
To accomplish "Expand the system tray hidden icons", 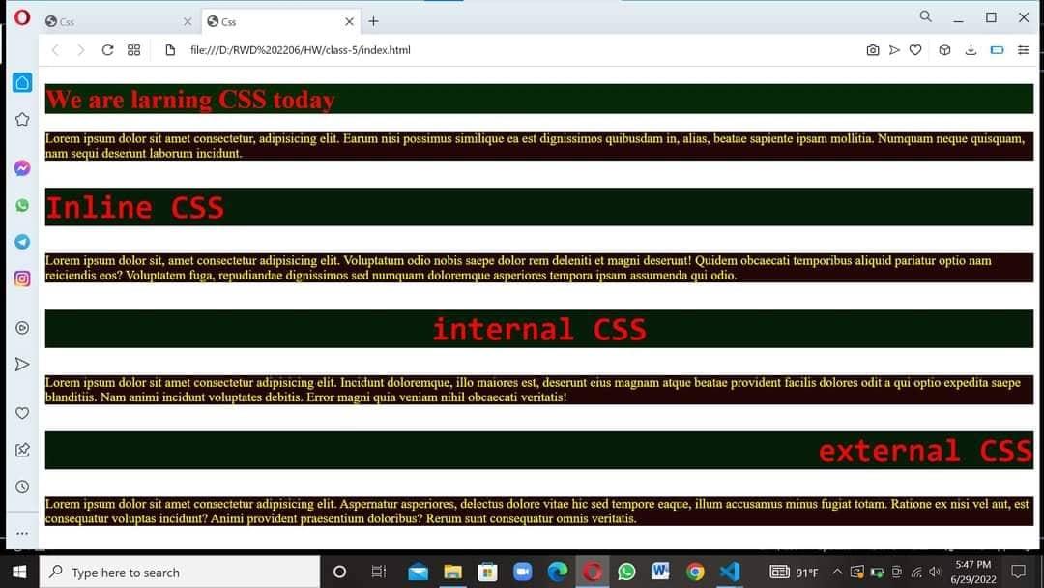I will pyautogui.click(x=837, y=572).
